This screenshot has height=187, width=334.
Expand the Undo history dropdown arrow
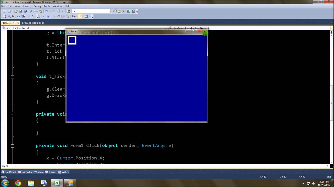(x=50, y=11)
